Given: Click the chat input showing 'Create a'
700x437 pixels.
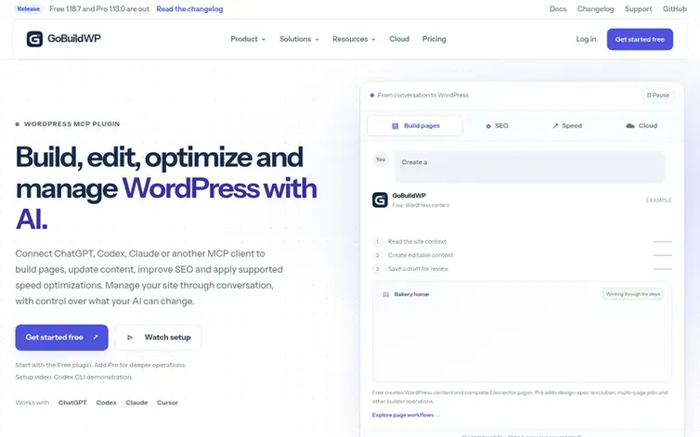Looking at the screenshot, I should coord(529,167).
